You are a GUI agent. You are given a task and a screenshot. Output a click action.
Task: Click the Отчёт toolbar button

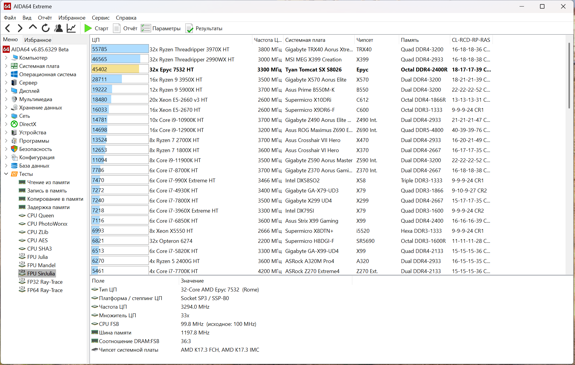pos(126,28)
